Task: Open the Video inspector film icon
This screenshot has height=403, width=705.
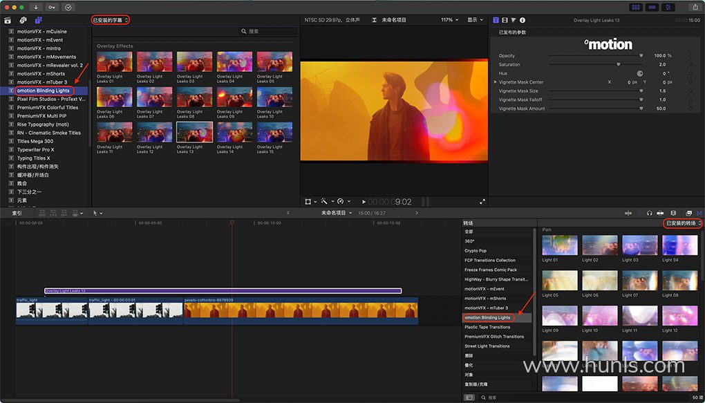Action: coord(505,20)
